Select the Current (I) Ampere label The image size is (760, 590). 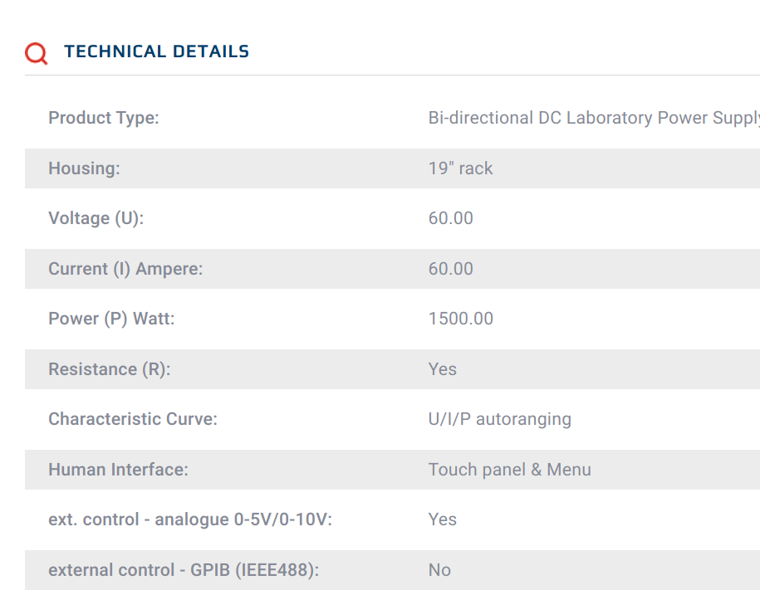point(125,268)
